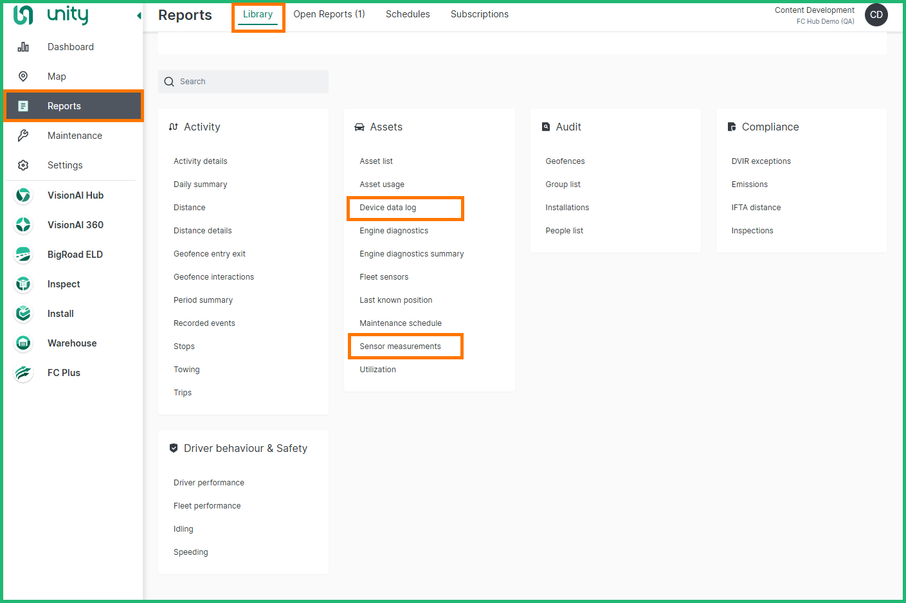Open Settings via the gear icon

23,165
